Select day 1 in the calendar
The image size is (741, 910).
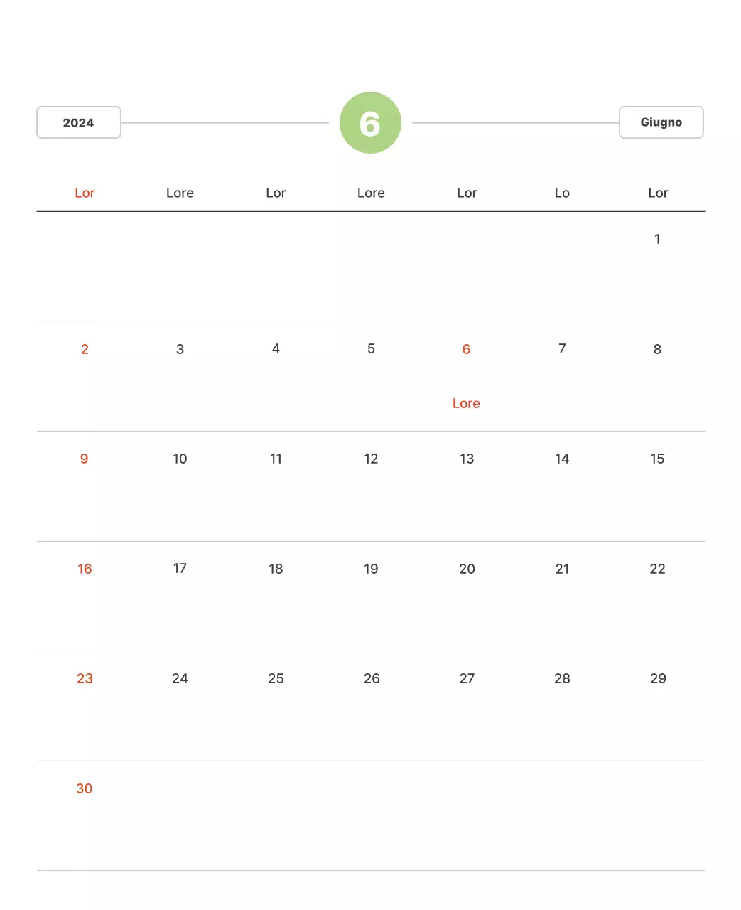pyautogui.click(x=657, y=239)
